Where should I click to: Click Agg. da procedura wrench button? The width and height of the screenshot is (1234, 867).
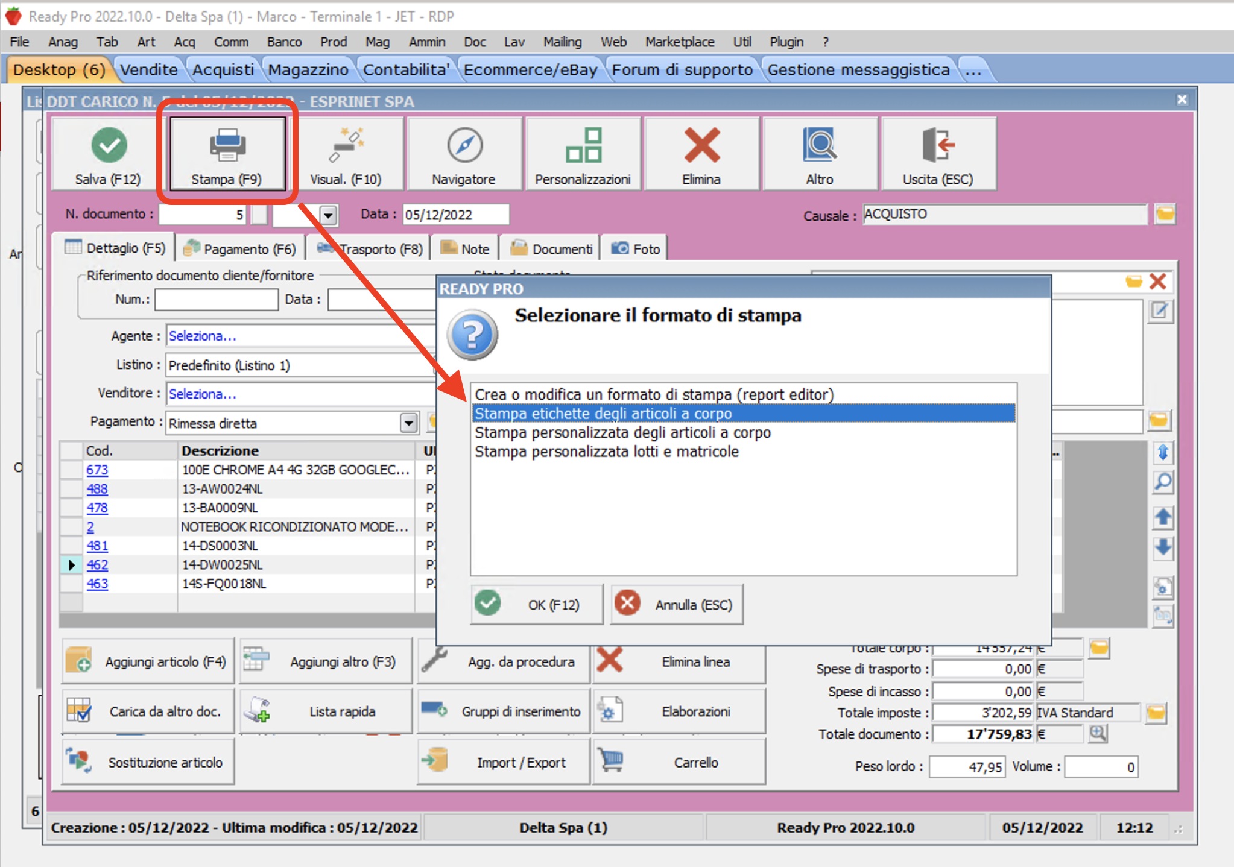point(503,661)
